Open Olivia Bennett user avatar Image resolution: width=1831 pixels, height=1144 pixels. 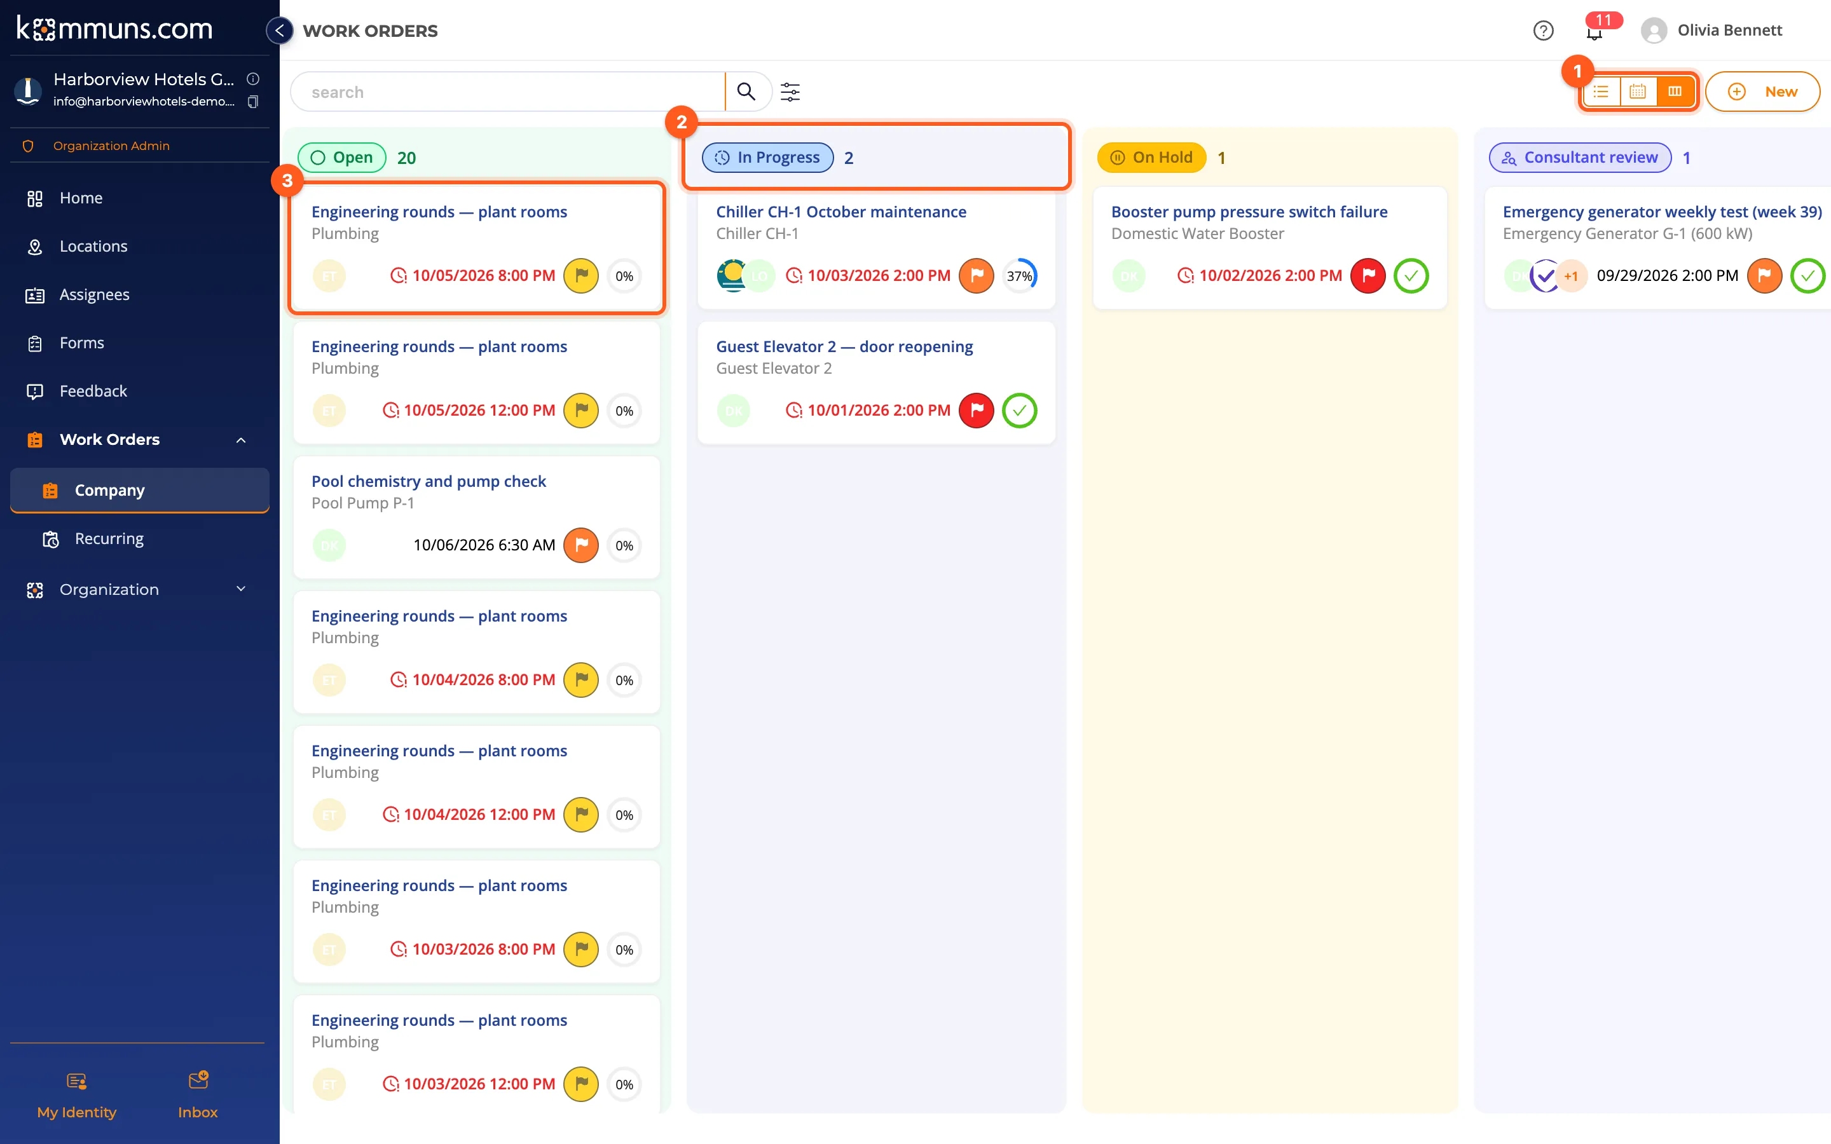(x=1653, y=31)
